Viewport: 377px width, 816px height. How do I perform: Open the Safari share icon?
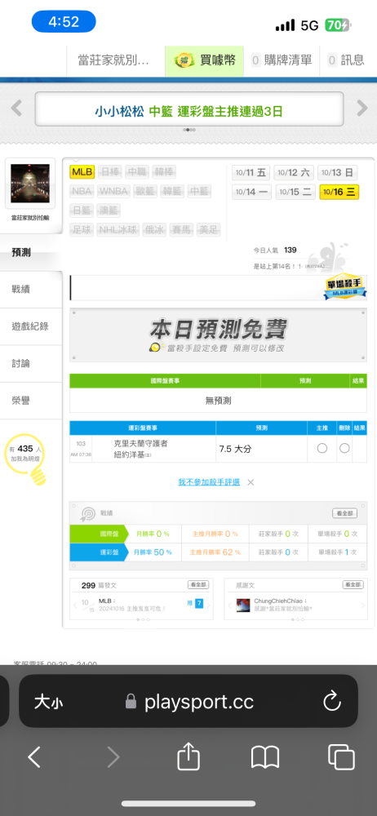[188, 756]
